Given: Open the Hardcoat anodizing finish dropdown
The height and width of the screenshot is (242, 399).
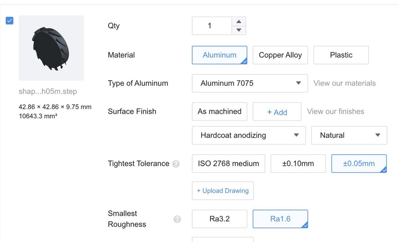Looking at the screenshot, I should click(x=249, y=136).
